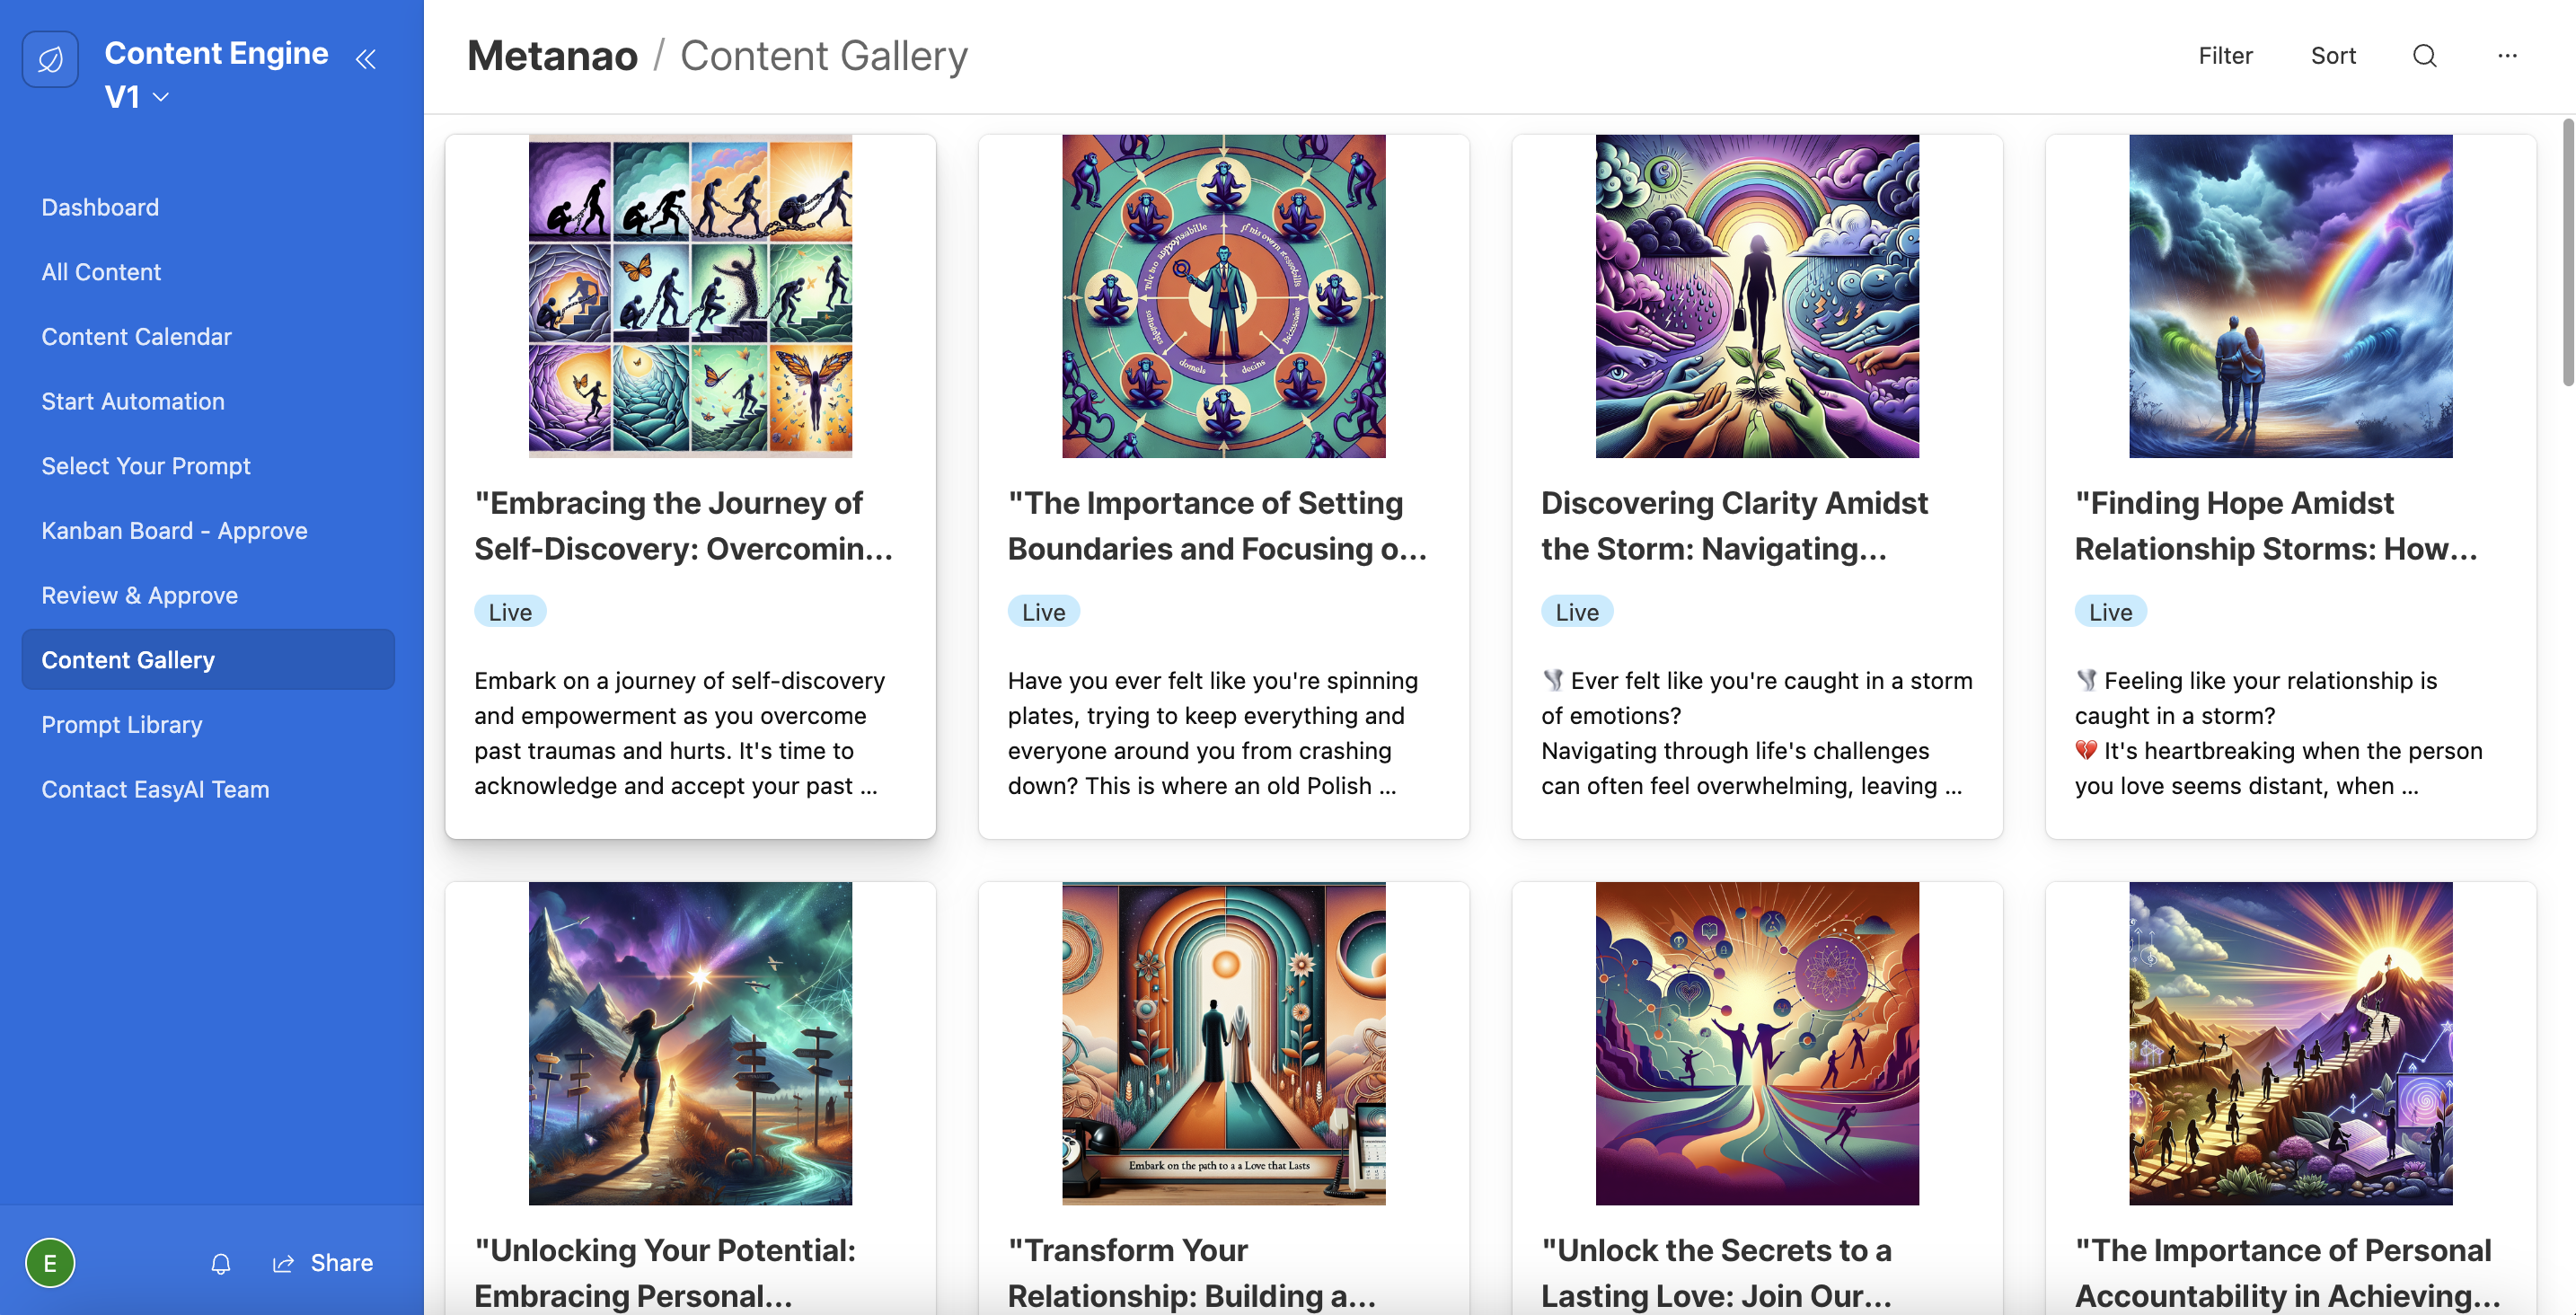Open the Filter options
The image size is (2576, 1315).
click(2225, 56)
